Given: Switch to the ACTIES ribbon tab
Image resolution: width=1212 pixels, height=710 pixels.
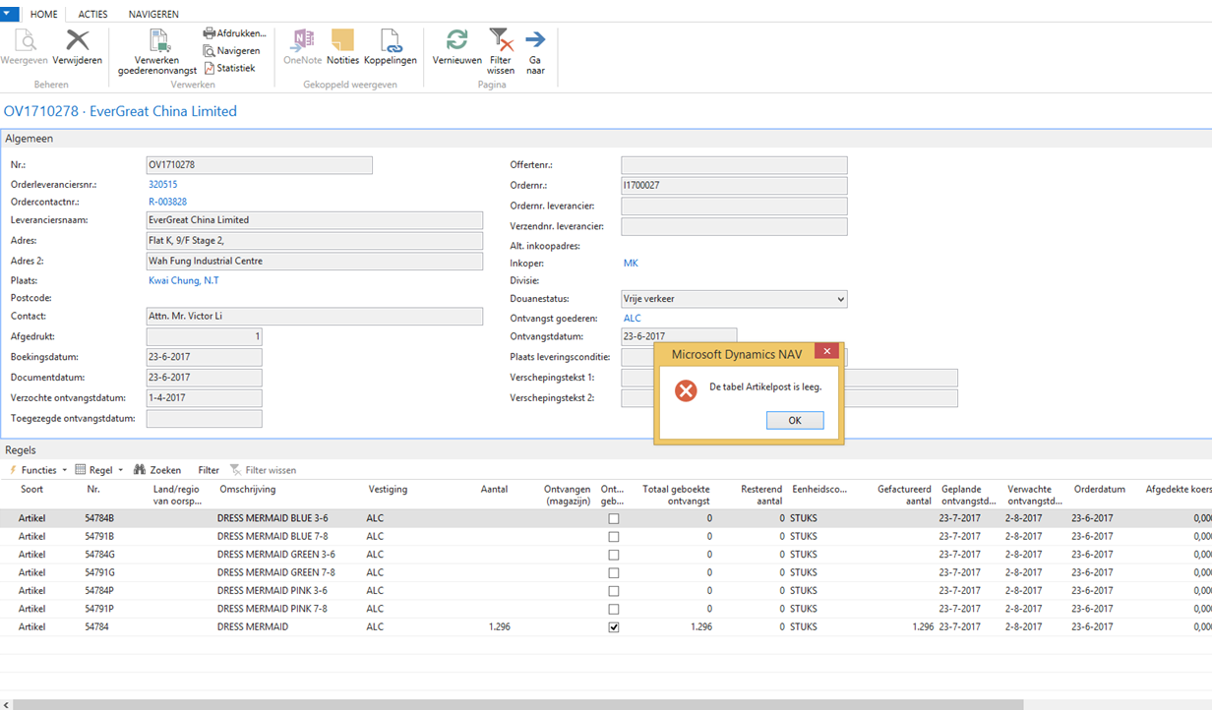Looking at the screenshot, I should pyautogui.click(x=93, y=15).
